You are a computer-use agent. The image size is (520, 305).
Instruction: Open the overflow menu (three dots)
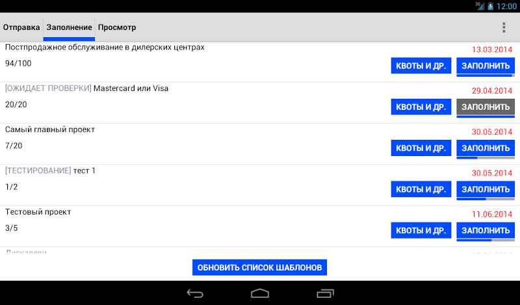503,27
